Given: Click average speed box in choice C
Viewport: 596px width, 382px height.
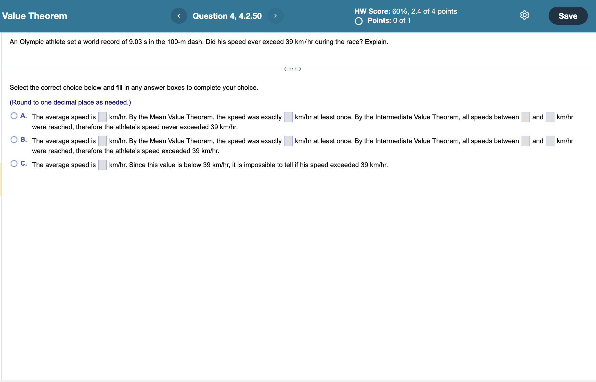Looking at the screenshot, I should pos(102,165).
